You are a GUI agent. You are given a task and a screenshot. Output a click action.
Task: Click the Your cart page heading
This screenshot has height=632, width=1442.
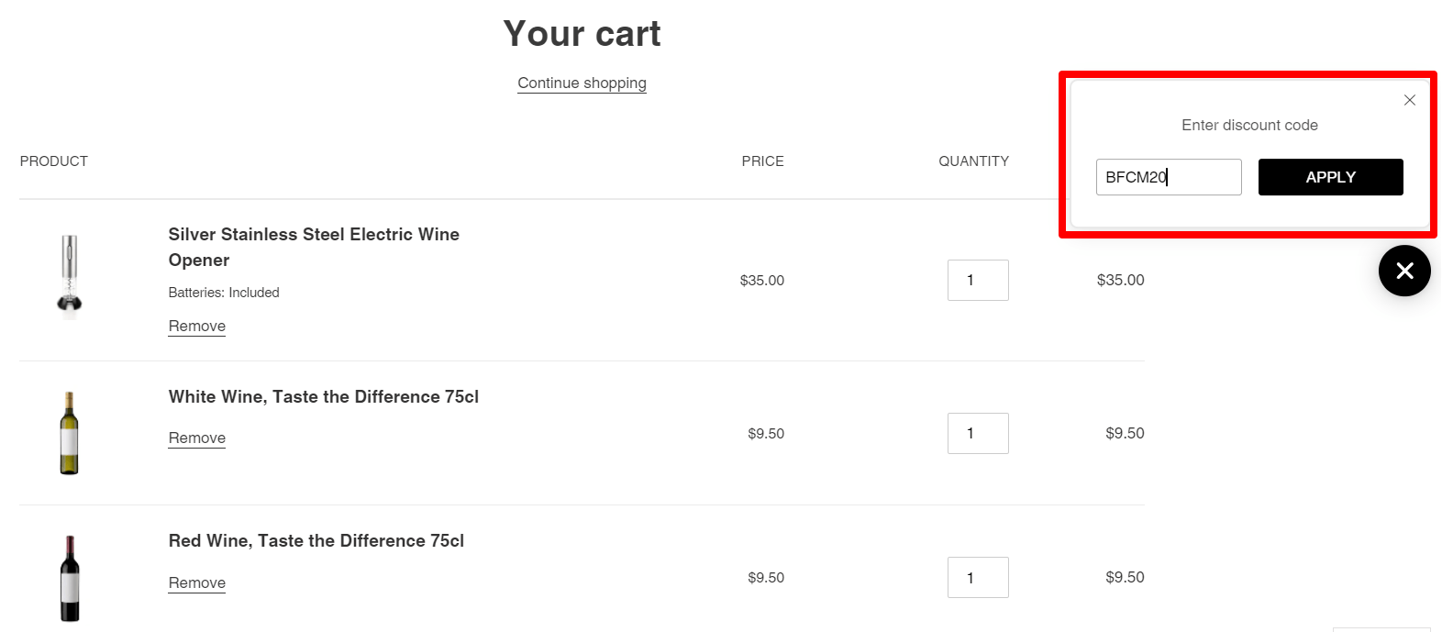[582, 34]
